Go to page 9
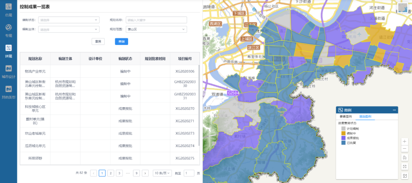Image resolution: width=412 pixels, height=183 pixels. (x=136, y=173)
